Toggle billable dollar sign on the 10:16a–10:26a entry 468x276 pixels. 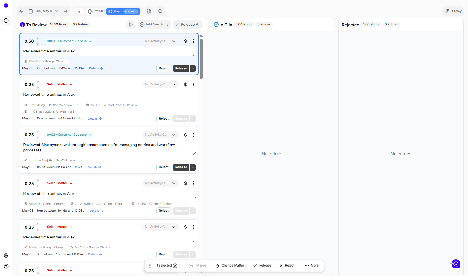[x=186, y=183]
